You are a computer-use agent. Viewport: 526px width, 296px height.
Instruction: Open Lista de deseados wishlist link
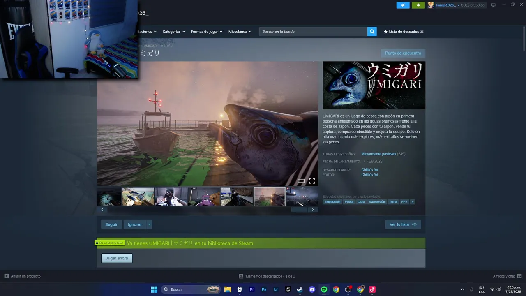tap(406, 32)
